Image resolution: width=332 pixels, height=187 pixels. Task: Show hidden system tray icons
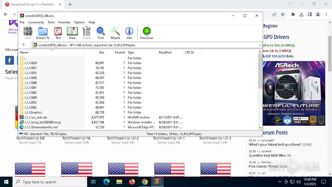(x=280, y=182)
